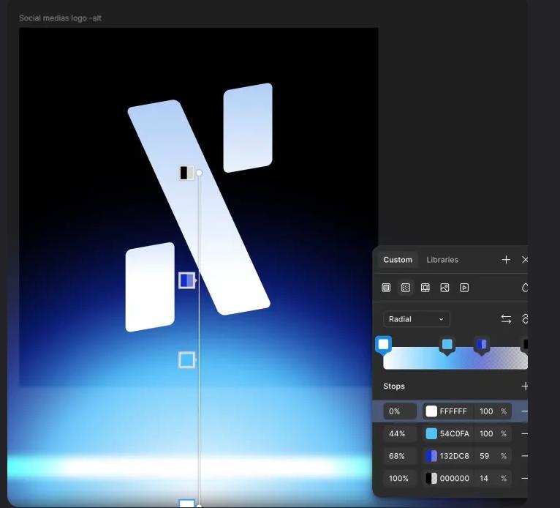Select the lower left rounded rectangle shape
This screenshot has height=508, width=560.
click(150, 287)
